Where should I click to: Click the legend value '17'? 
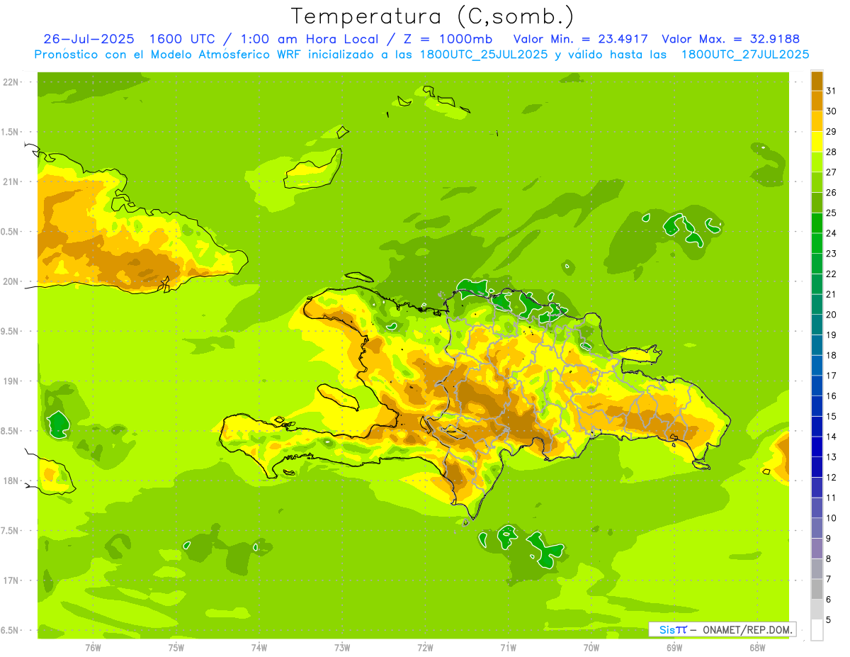(831, 376)
